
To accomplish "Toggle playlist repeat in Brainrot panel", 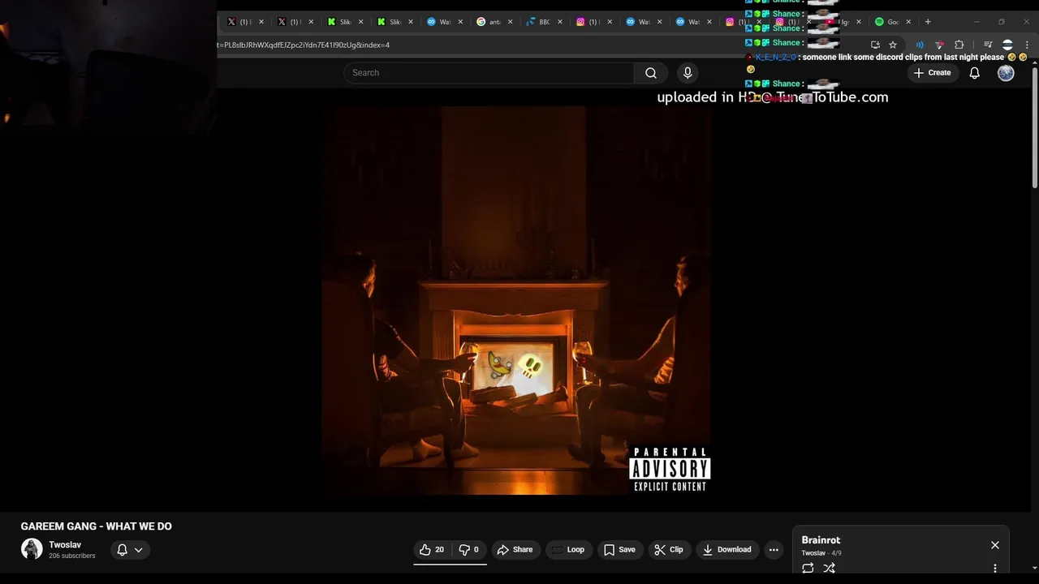I will pyautogui.click(x=808, y=569).
